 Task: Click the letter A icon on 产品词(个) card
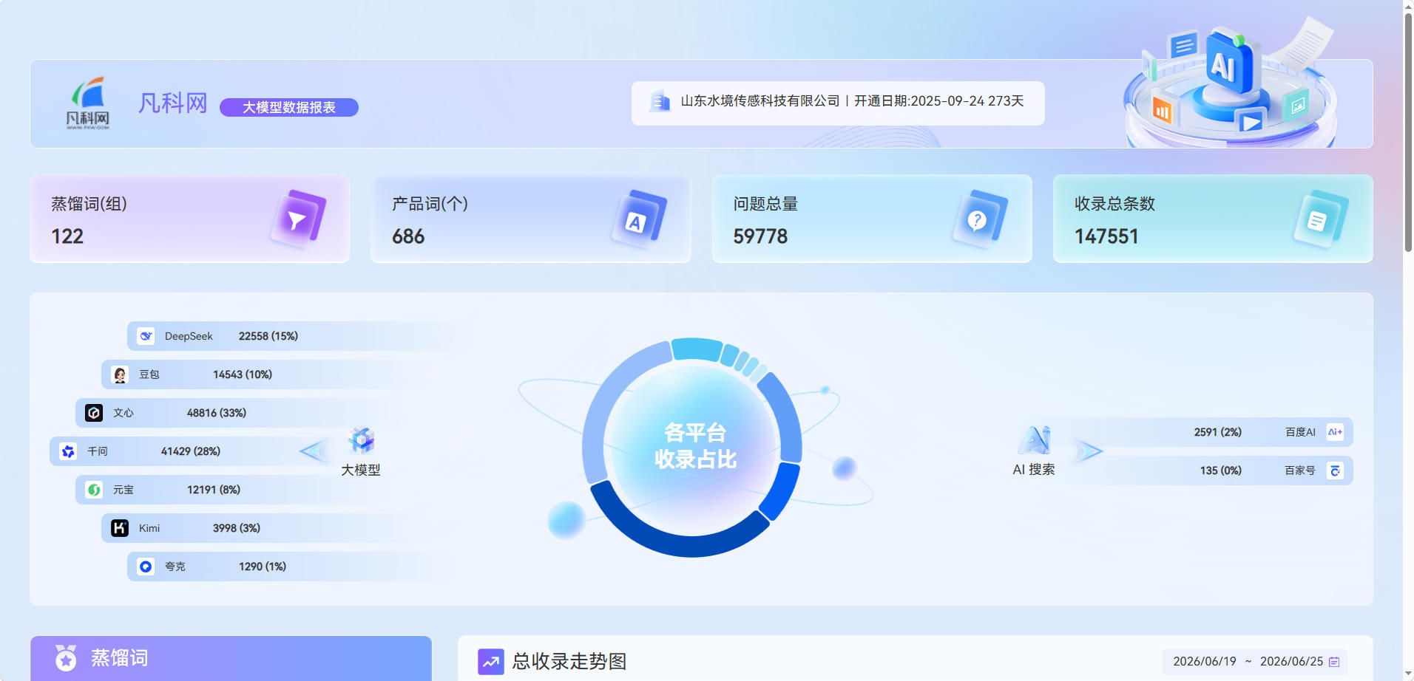tap(638, 219)
